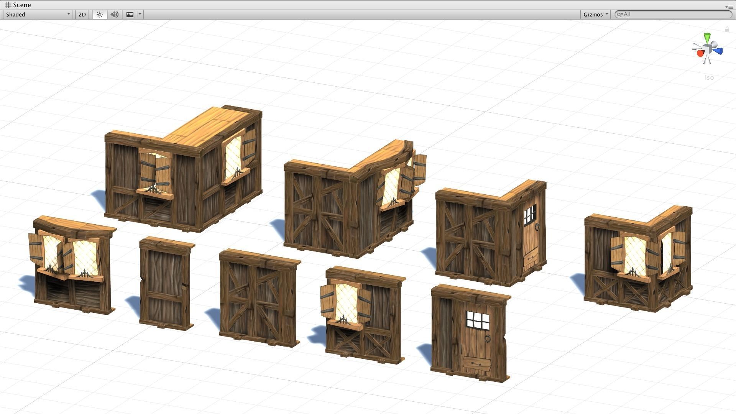Viewport: 736px width, 414px height.
Task: Open the search filter magnifier dropdown
Action: click(619, 14)
